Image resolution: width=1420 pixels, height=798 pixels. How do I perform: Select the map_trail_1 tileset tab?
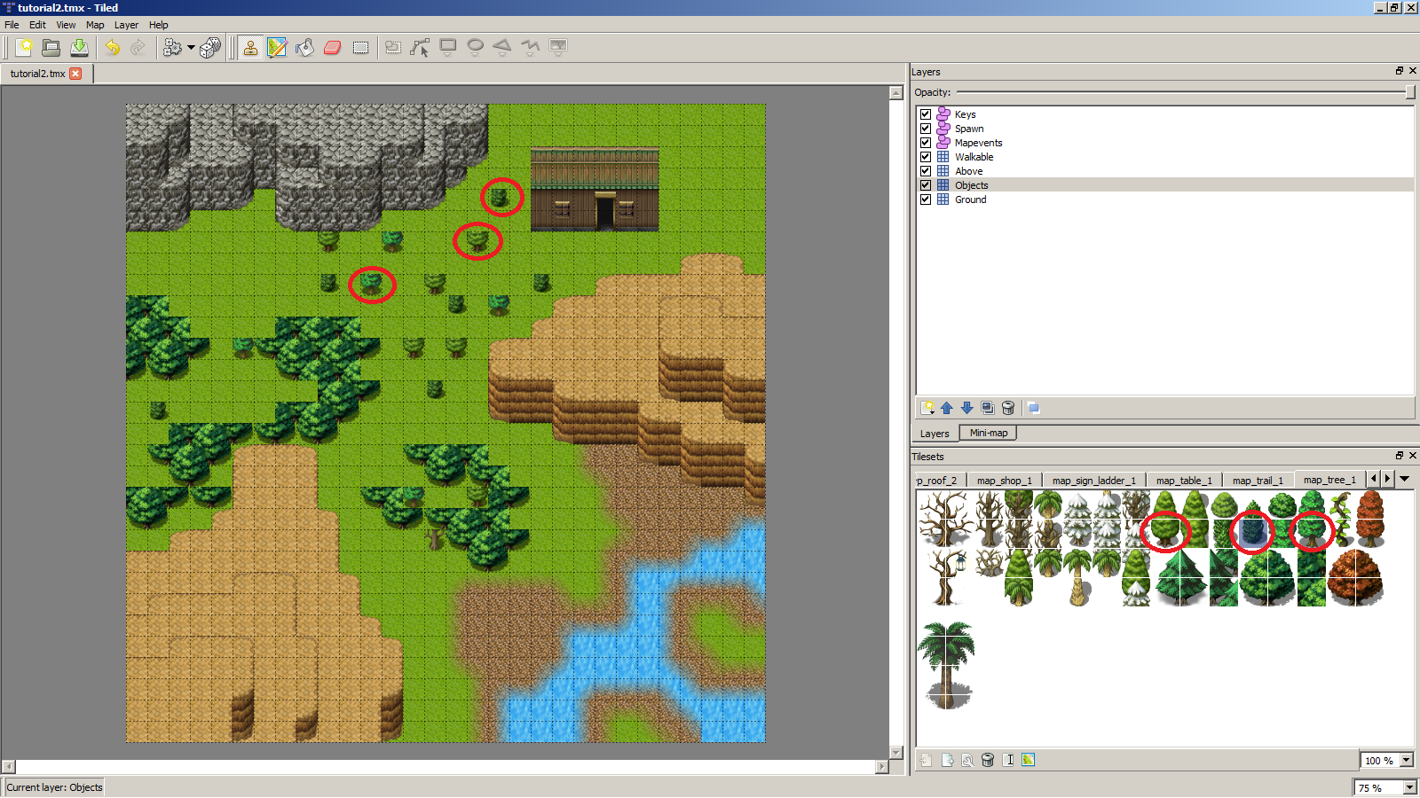pyautogui.click(x=1258, y=481)
